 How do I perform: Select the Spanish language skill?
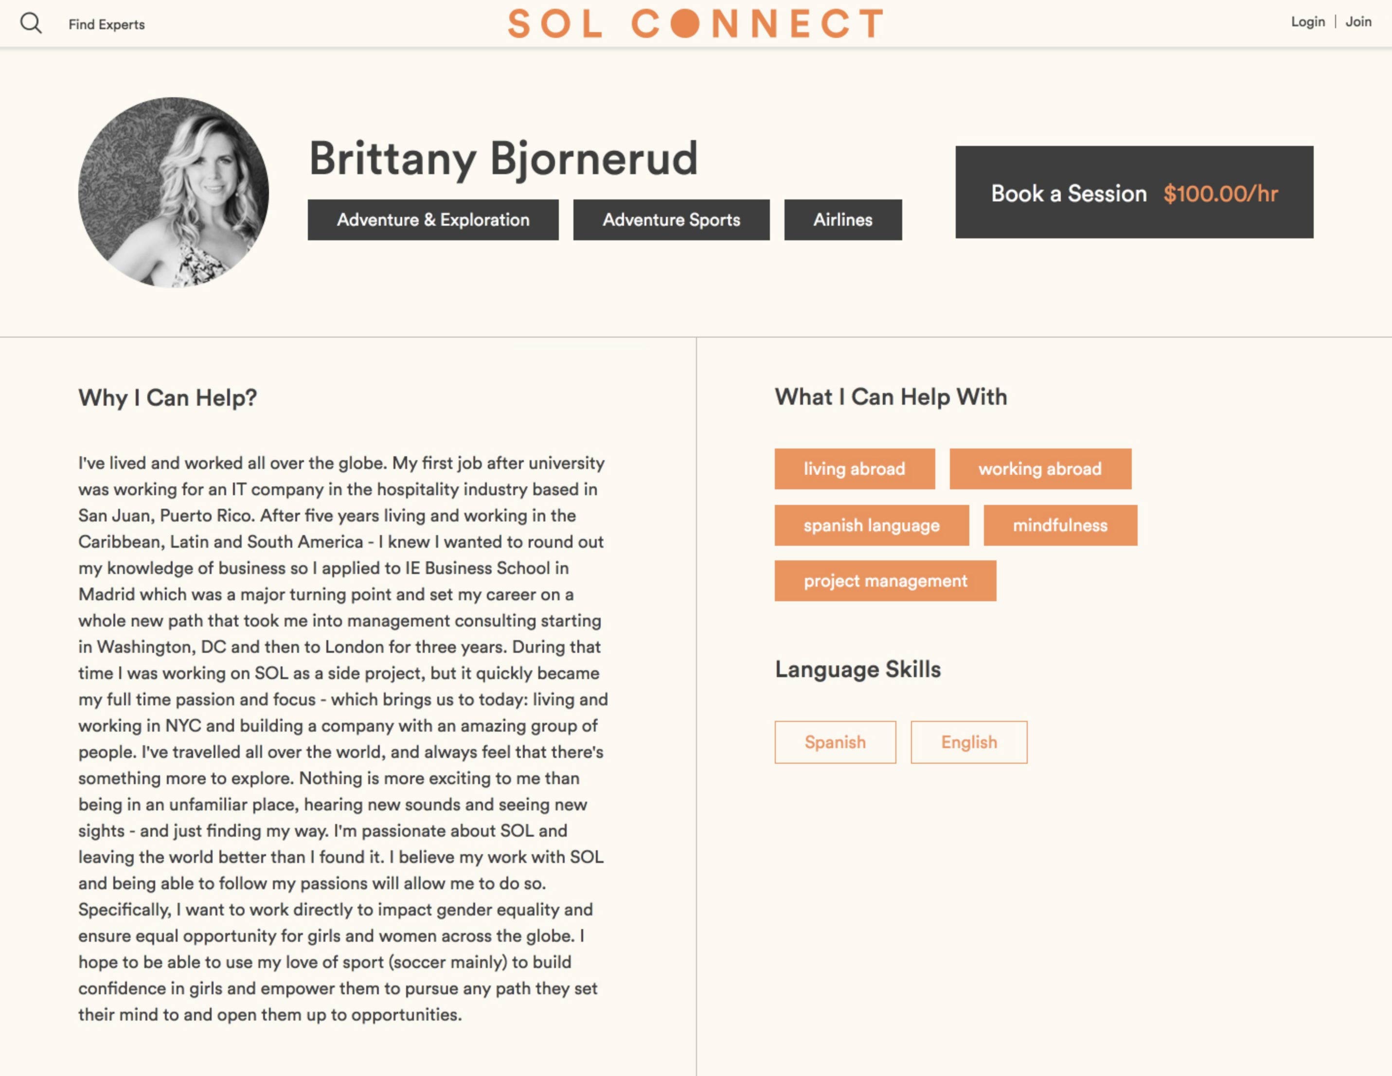click(x=835, y=742)
